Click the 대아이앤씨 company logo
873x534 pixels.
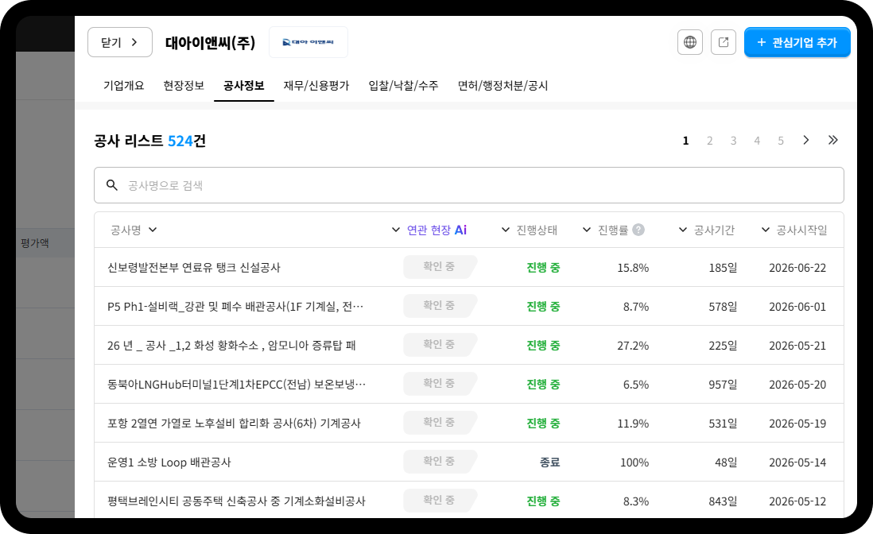(x=308, y=42)
